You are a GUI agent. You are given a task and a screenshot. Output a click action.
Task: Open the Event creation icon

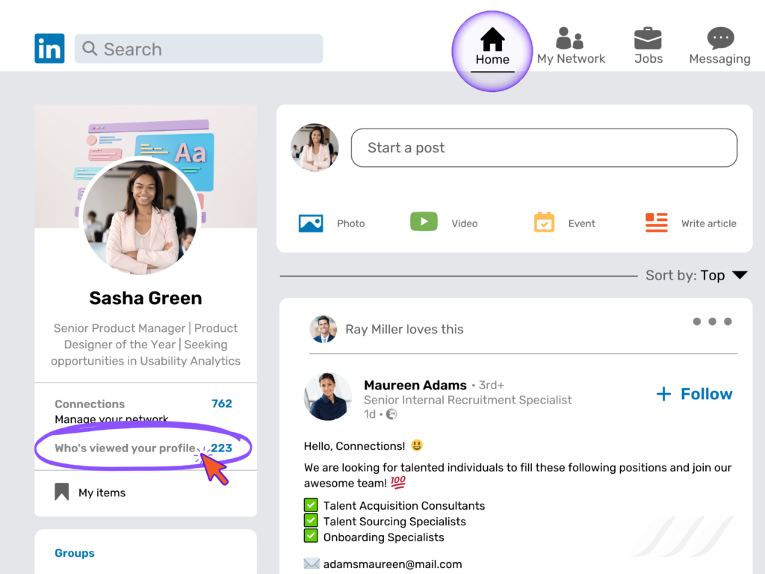tap(544, 222)
